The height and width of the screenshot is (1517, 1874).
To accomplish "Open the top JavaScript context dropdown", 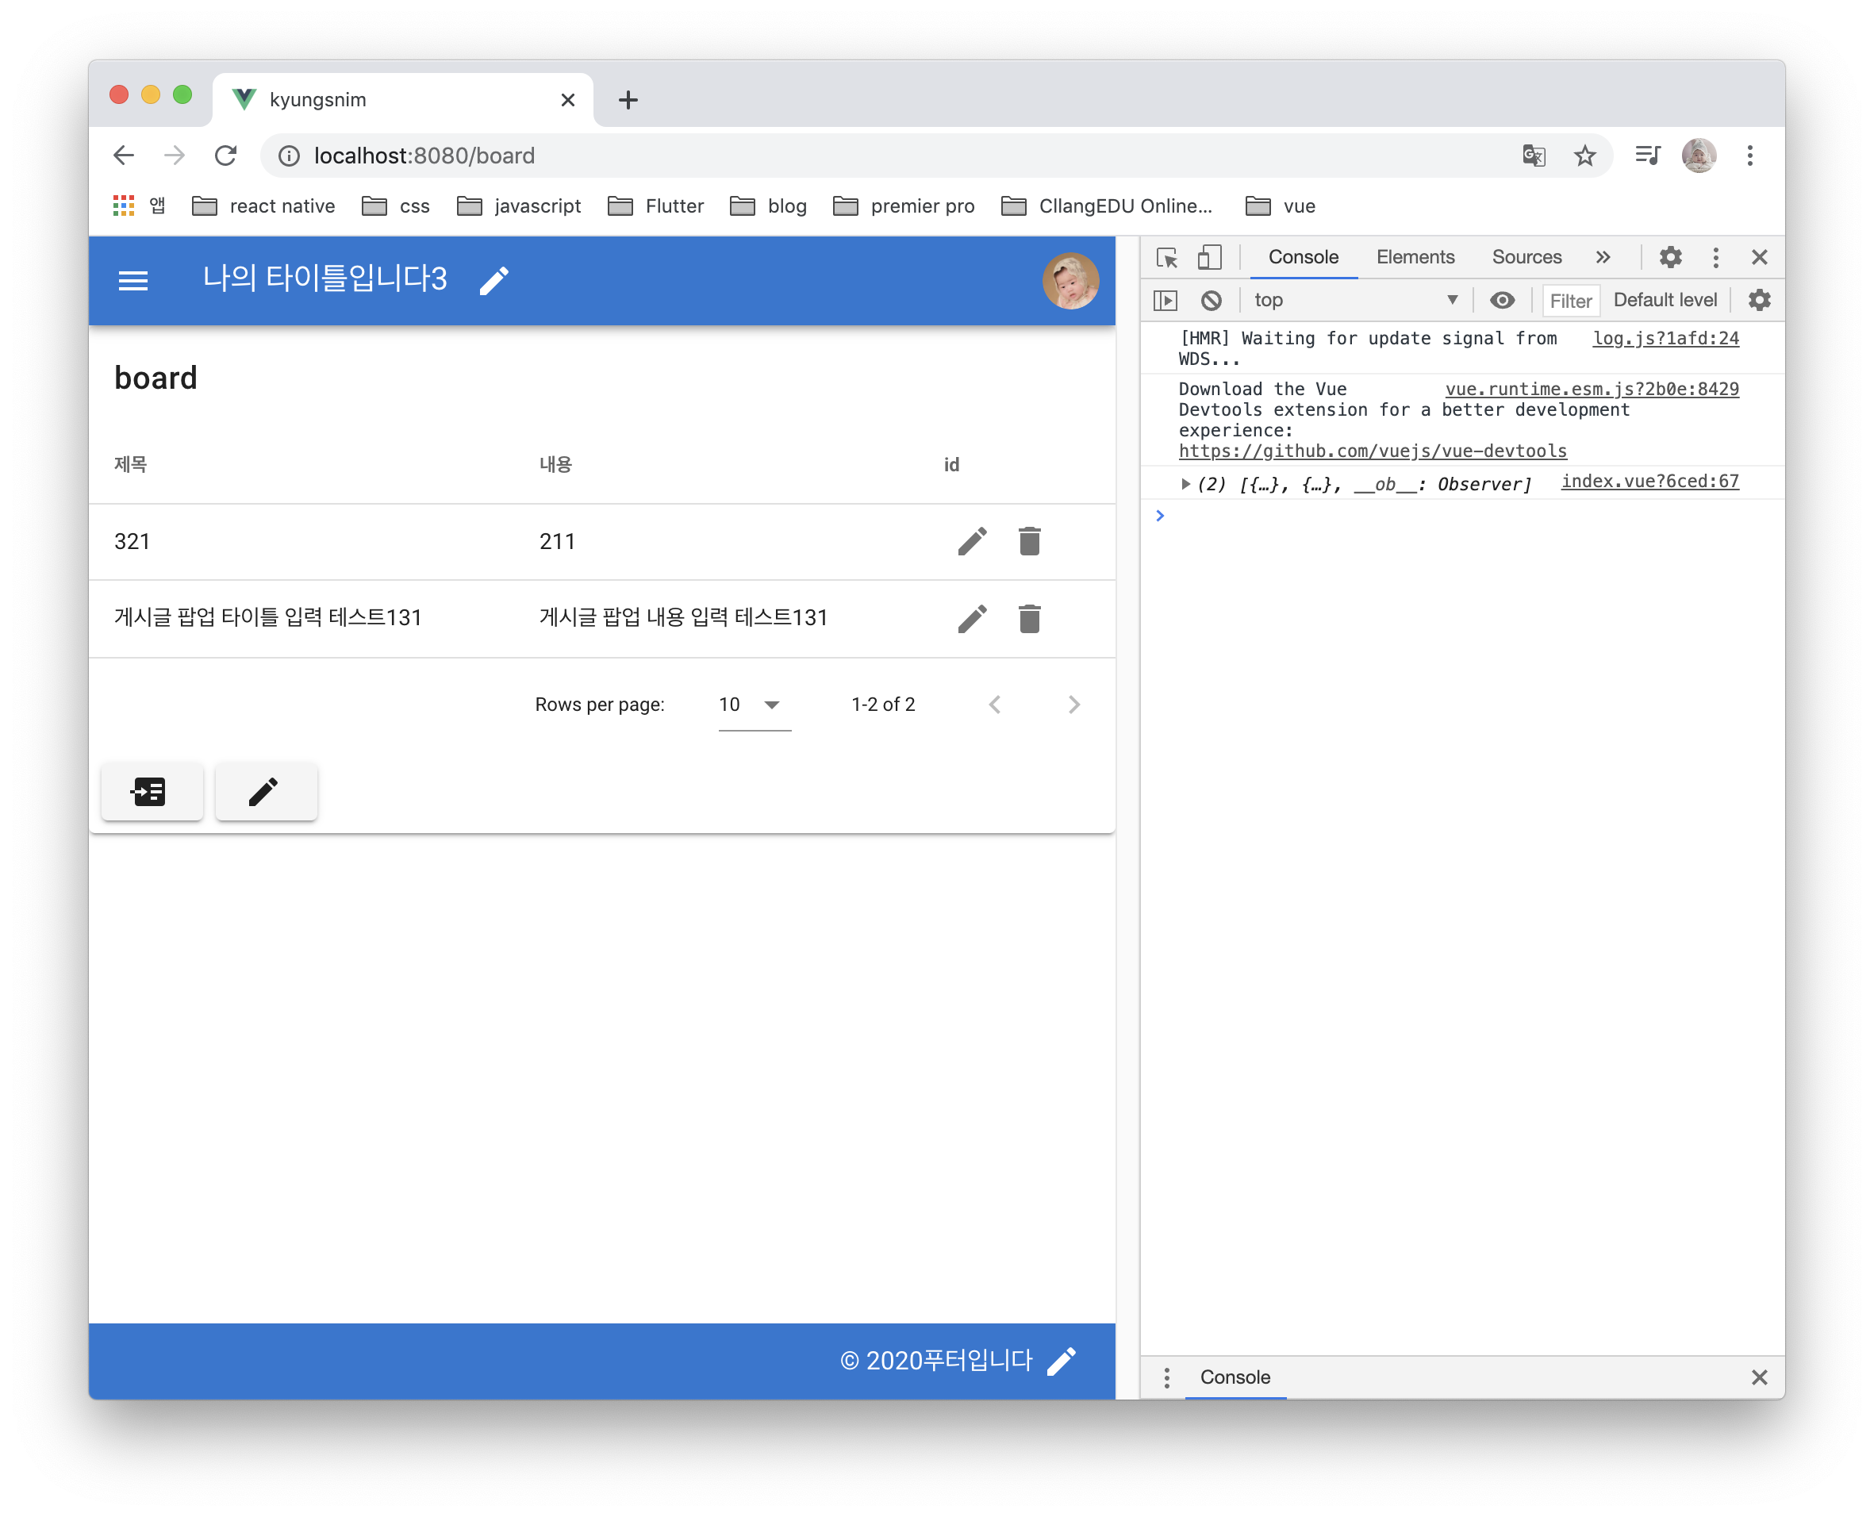I will pyautogui.click(x=1354, y=301).
